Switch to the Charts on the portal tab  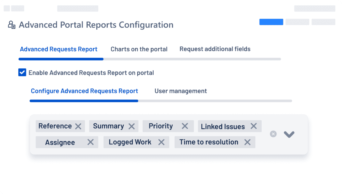pyautogui.click(x=139, y=49)
